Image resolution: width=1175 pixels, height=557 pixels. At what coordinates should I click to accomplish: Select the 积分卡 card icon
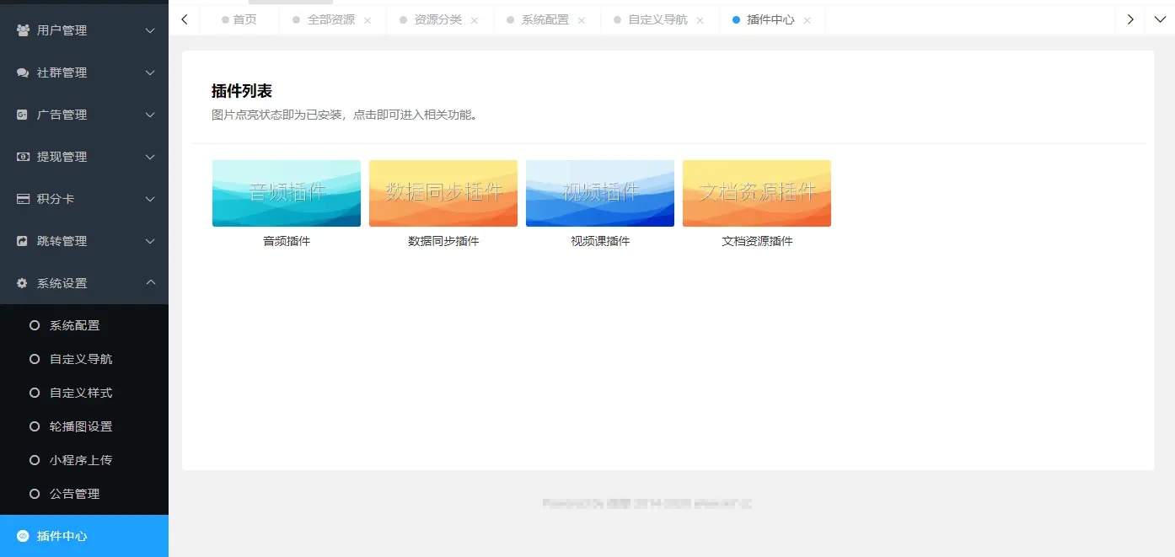pyautogui.click(x=20, y=199)
